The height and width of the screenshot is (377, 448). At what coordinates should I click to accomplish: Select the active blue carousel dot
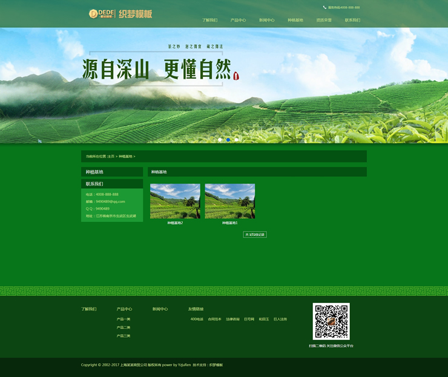[x=228, y=139]
